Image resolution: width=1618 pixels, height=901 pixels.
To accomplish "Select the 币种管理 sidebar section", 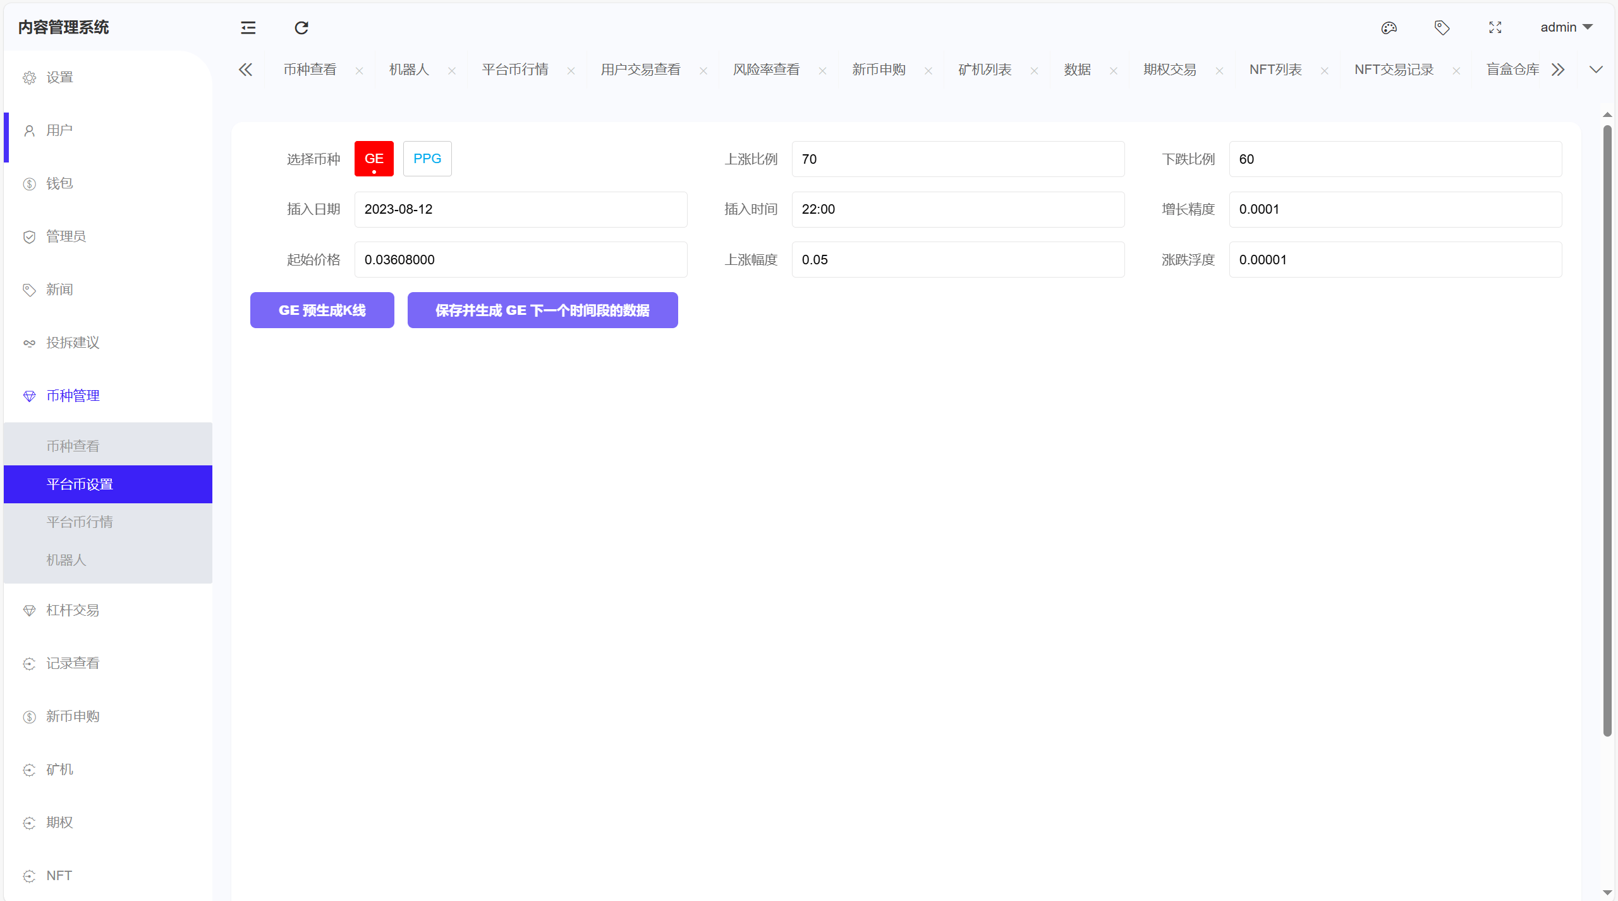I will 73,396.
